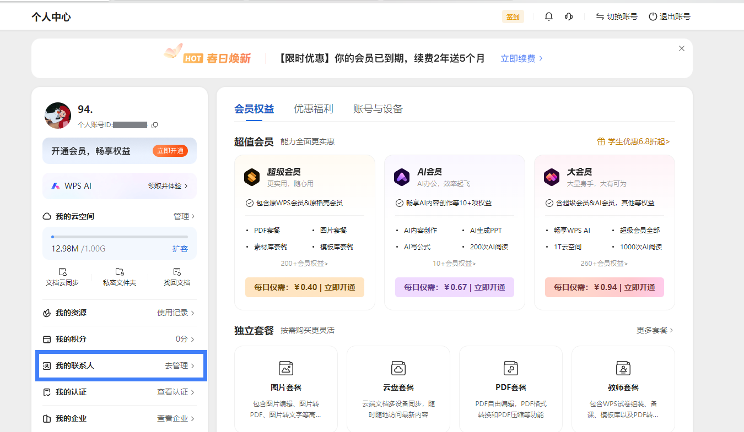Expand 10+会员权益 in AI Member card
Screen dimensions: 744x432
click(x=454, y=264)
